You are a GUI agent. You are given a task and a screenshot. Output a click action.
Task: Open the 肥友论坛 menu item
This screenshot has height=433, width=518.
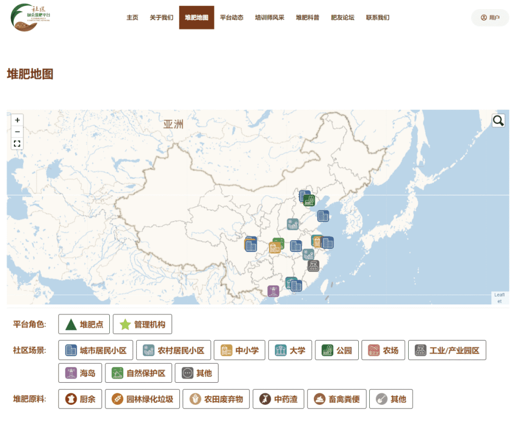tap(342, 18)
